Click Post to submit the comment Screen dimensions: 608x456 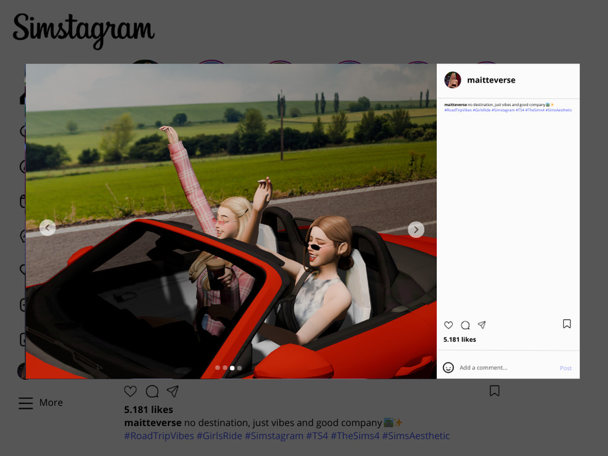coord(566,368)
